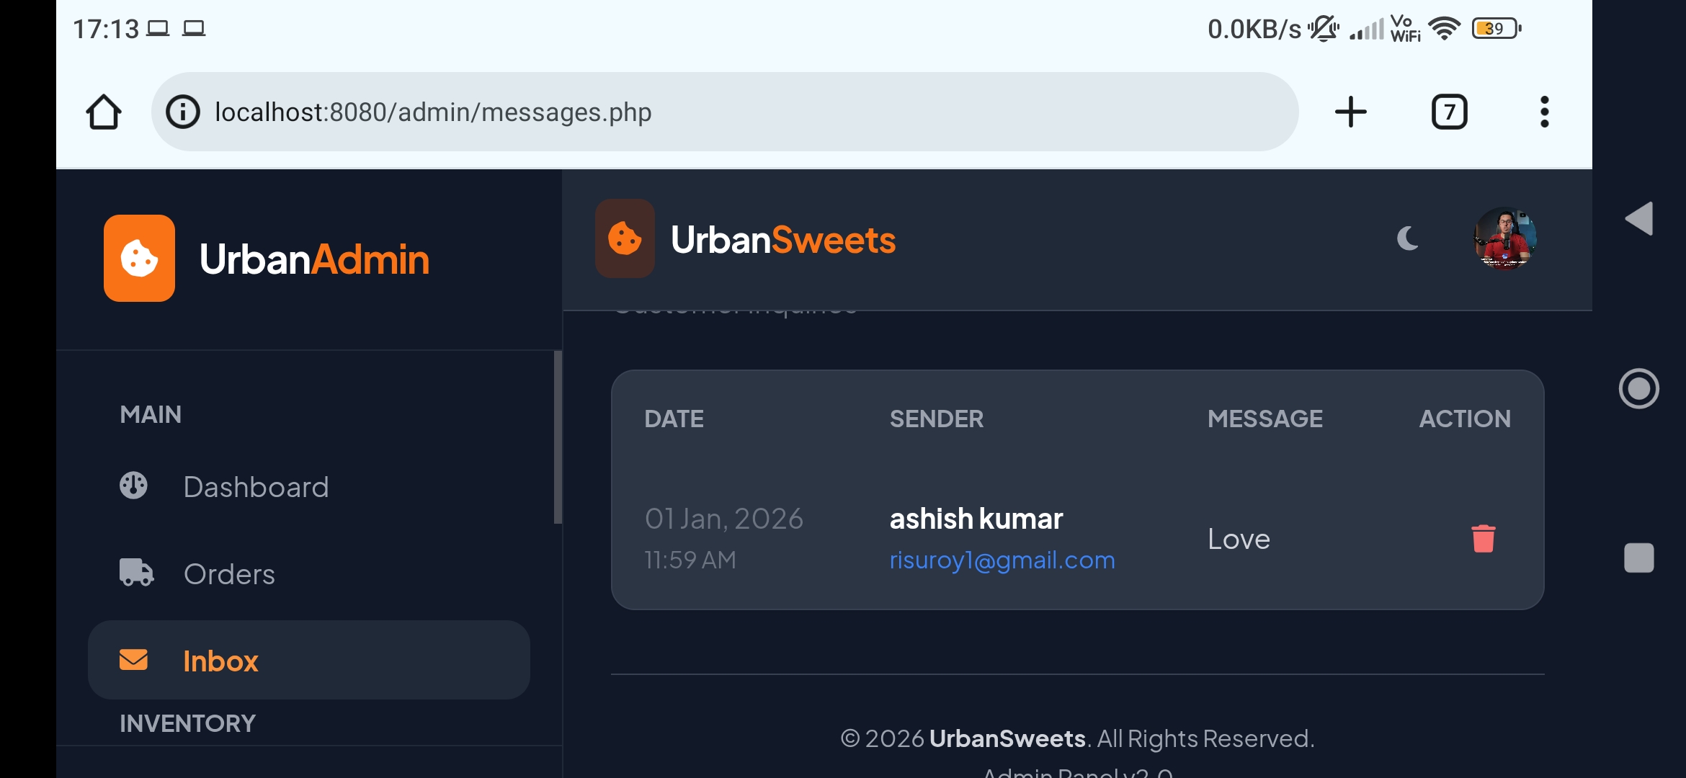Open the tab switcher showing 7 tabs
1686x778 pixels.
1449,112
